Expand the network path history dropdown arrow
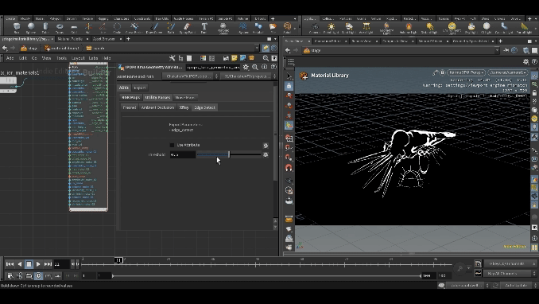The width and height of the screenshot is (539, 304). 257,49
